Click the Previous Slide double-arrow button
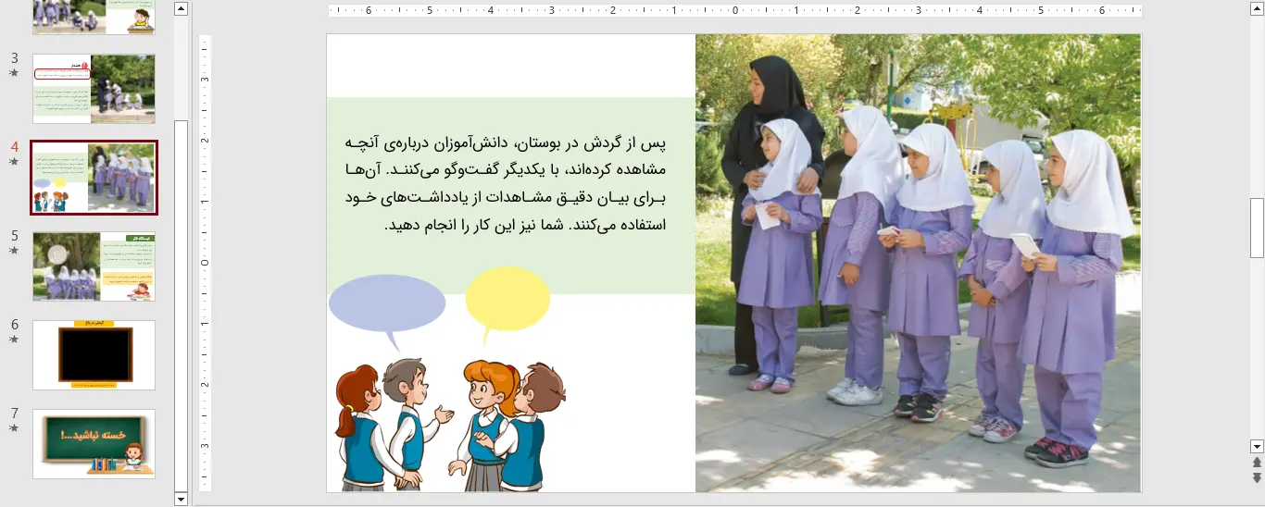 [x=1257, y=463]
